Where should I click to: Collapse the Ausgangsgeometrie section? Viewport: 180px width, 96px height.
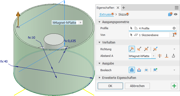pos(99,22)
